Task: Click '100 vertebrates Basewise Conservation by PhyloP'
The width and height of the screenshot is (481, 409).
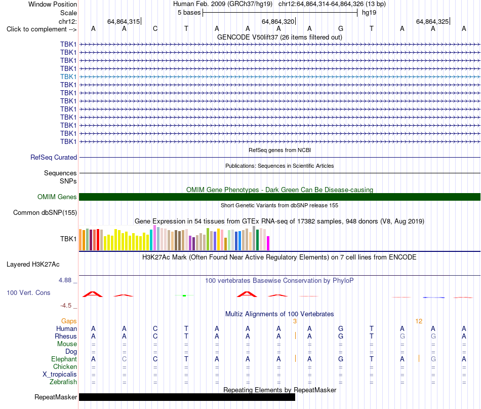Action: [279, 281]
